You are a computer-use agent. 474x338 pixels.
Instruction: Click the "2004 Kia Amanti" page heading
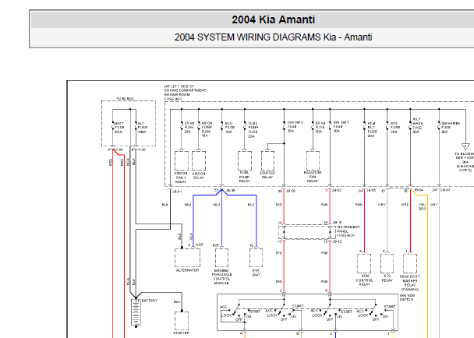click(274, 19)
